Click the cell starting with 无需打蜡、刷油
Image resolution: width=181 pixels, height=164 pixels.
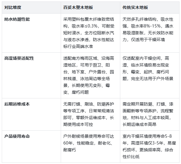coord(89,114)
